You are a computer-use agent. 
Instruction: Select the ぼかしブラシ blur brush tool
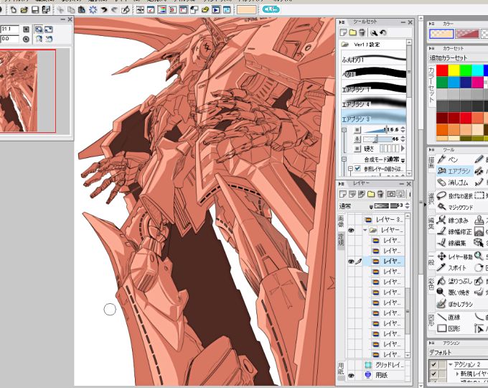pyautogui.click(x=455, y=304)
